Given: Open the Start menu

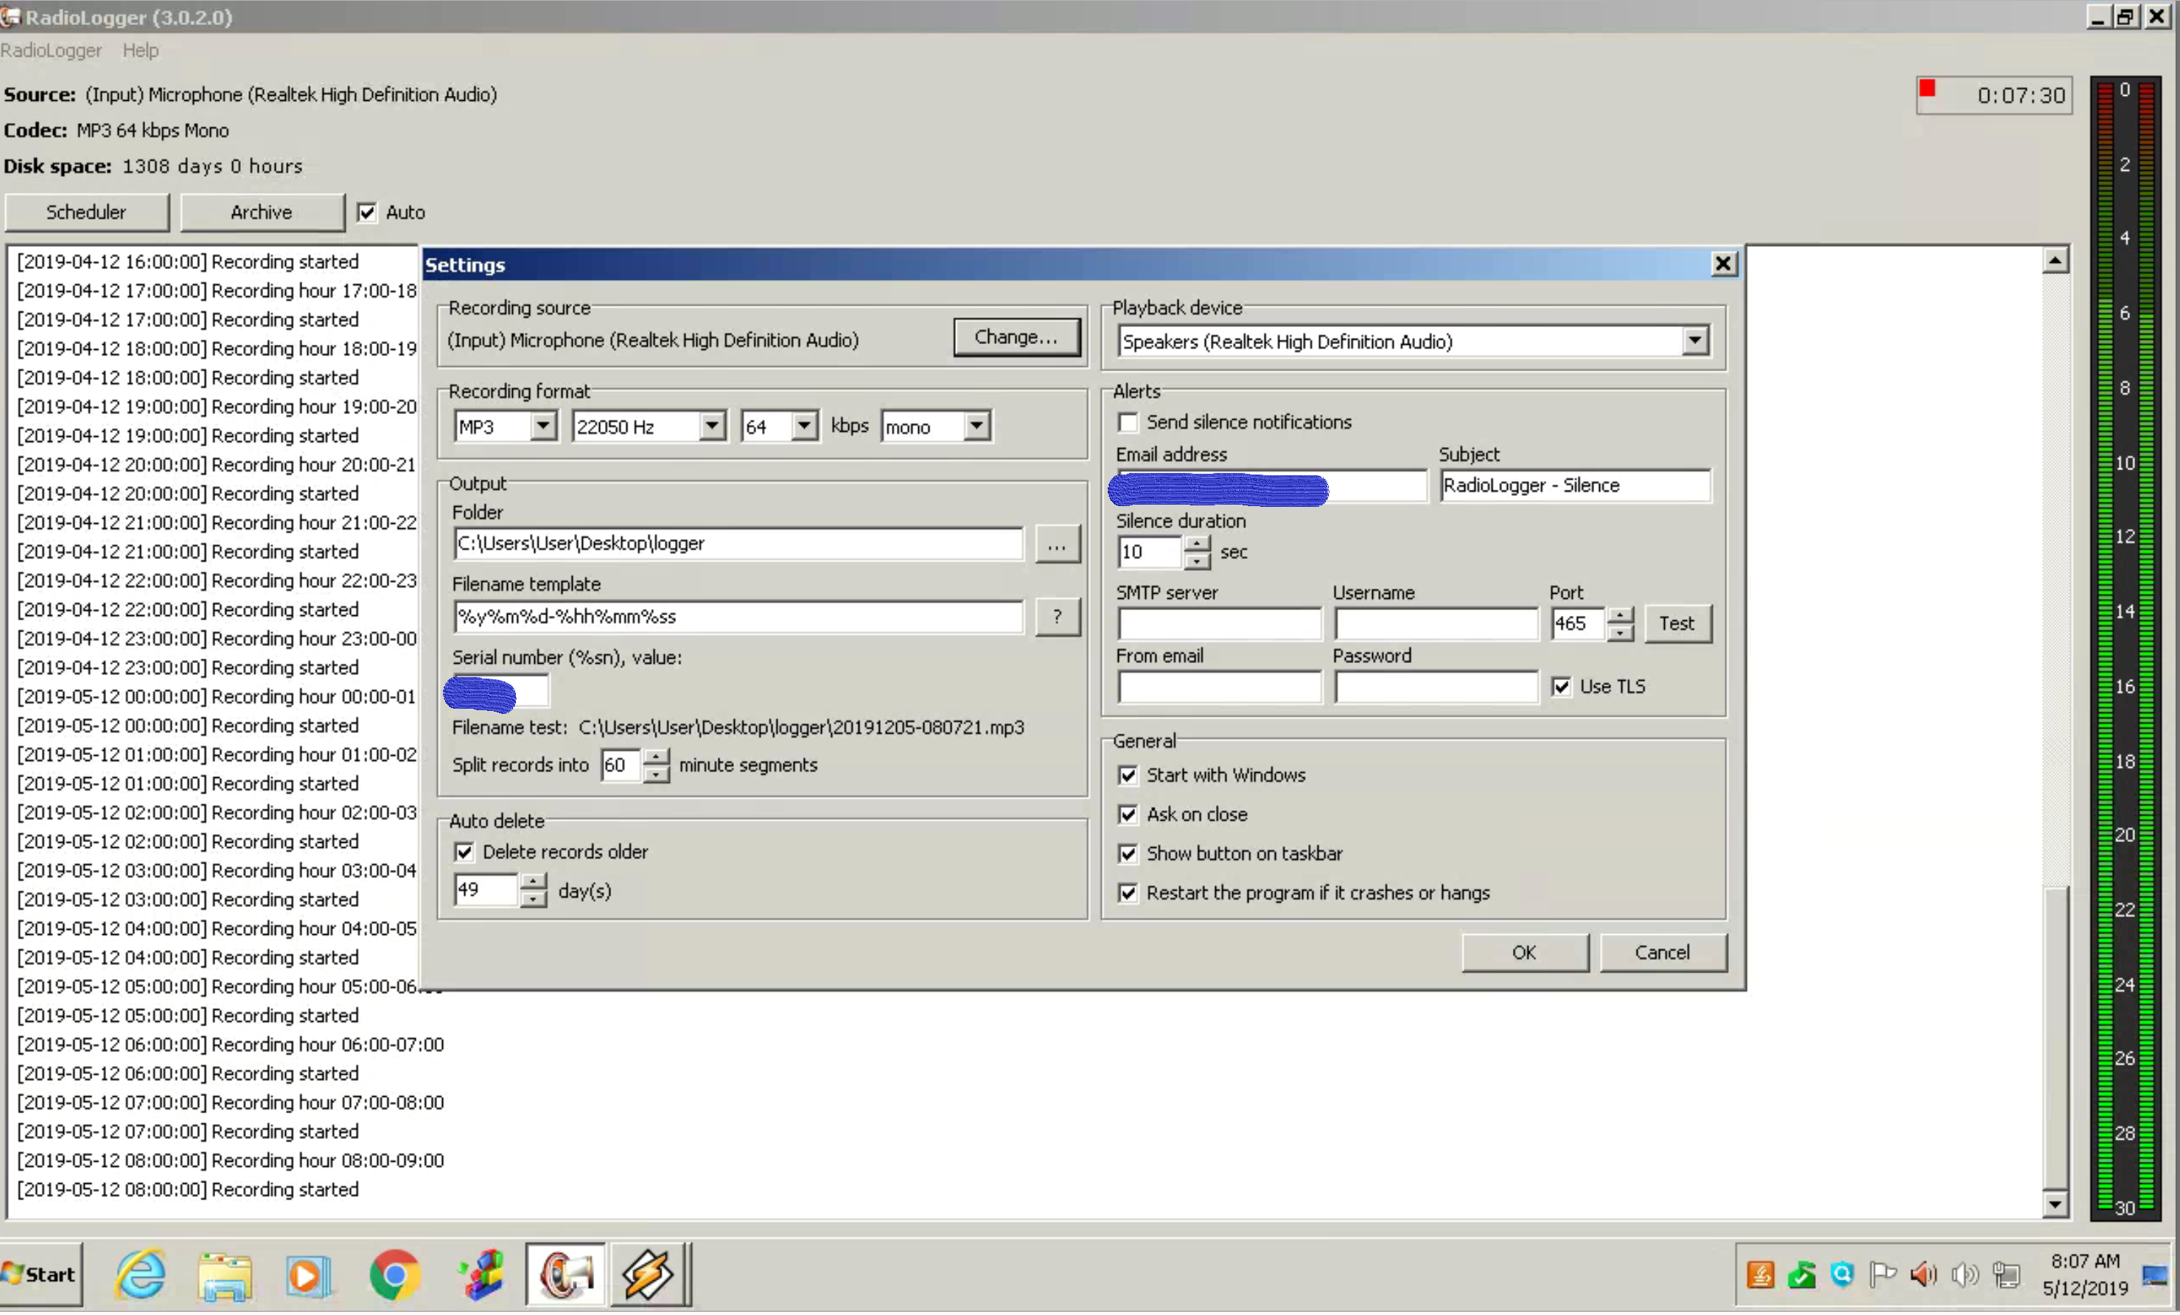Looking at the screenshot, I should tap(41, 1274).
